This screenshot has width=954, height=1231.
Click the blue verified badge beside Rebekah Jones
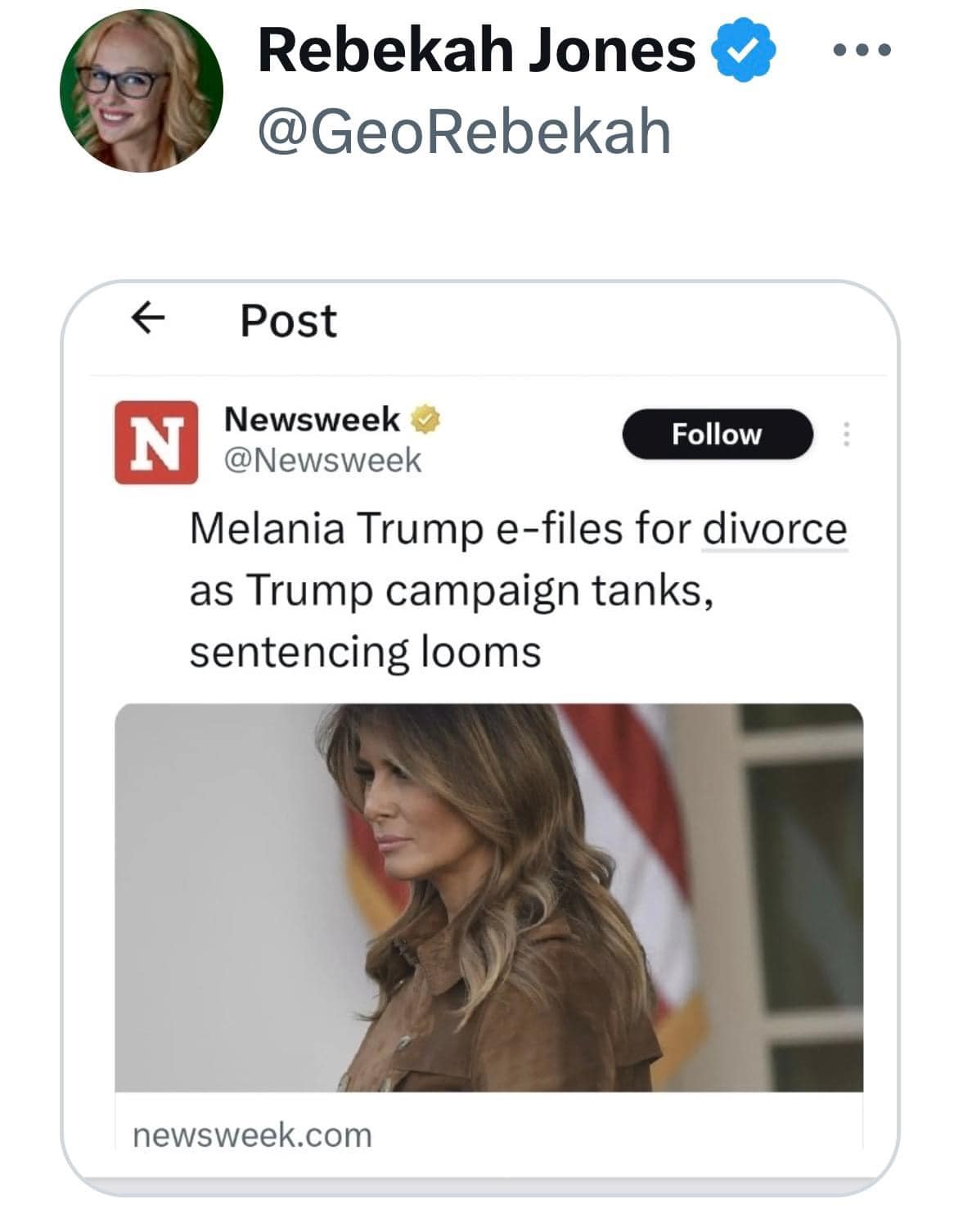point(743,52)
